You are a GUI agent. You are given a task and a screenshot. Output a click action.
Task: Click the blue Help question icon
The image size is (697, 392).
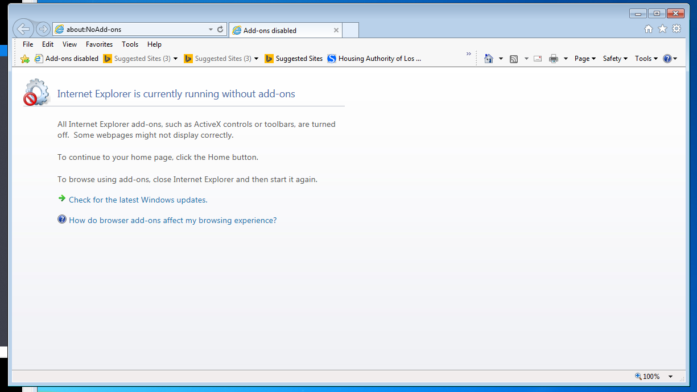668,59
